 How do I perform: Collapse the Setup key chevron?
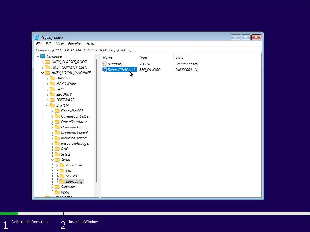(x=52, y=160)
